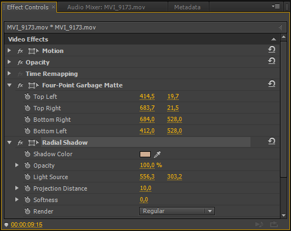Expand Softness slider
The image size is (291, 231).
pyautogui.click(x=17, y=199)
